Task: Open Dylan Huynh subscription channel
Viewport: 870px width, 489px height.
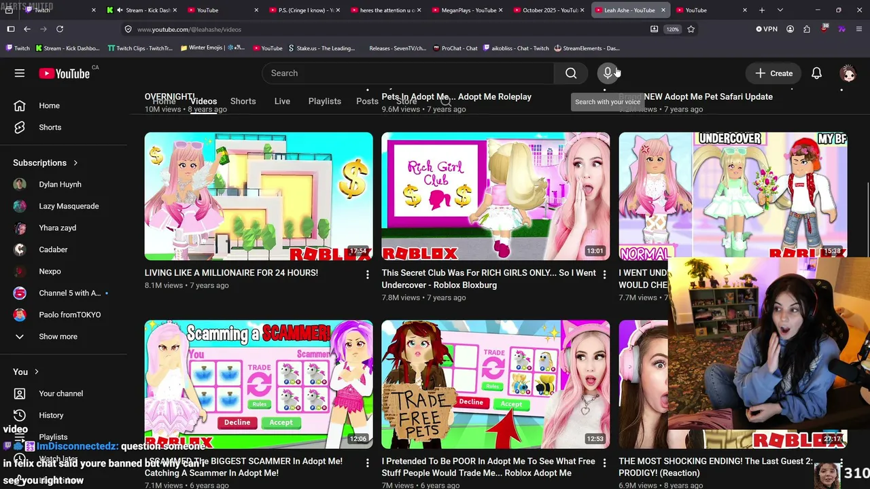Action: click(x=60, y=184)
